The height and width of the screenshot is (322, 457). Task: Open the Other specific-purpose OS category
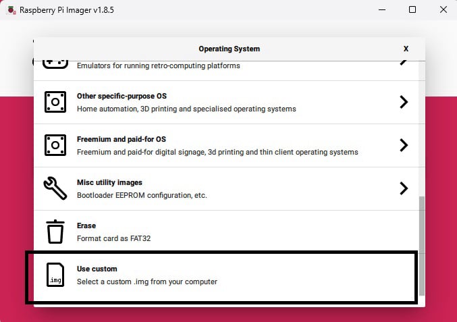tap(226, 103)
